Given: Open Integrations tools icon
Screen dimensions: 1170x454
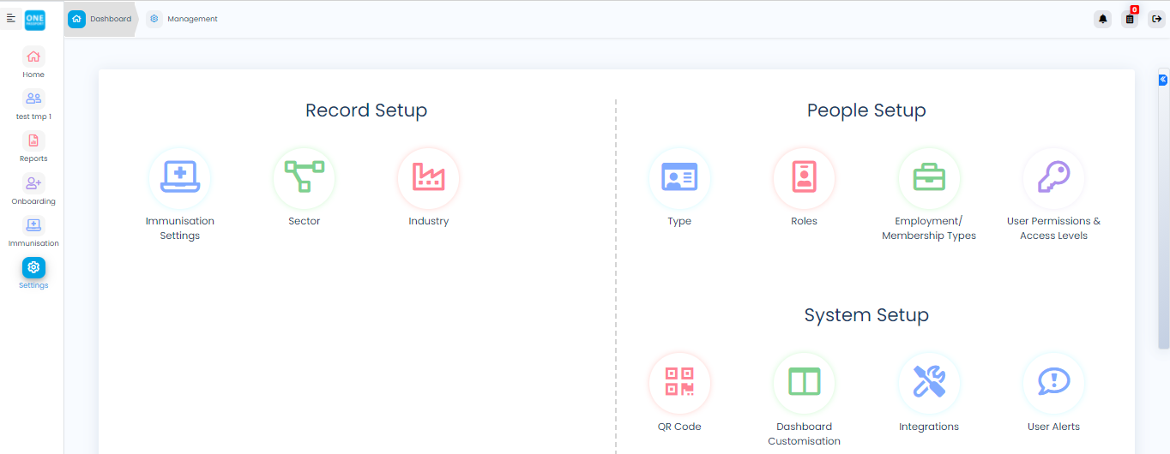Looking at the screenshot, I should coord(929,383).
